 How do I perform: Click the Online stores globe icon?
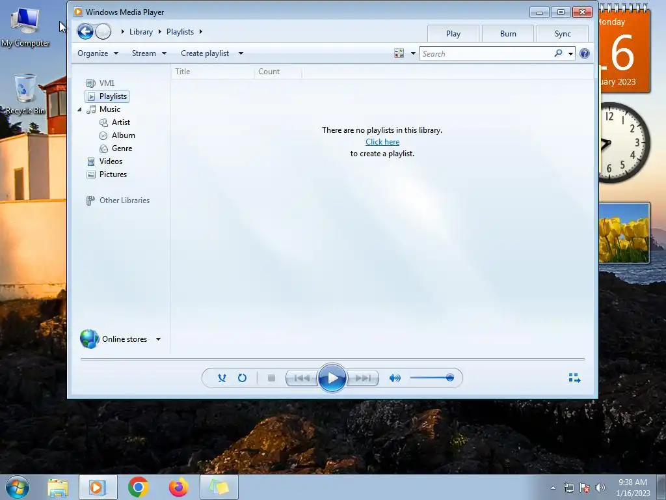90,339
